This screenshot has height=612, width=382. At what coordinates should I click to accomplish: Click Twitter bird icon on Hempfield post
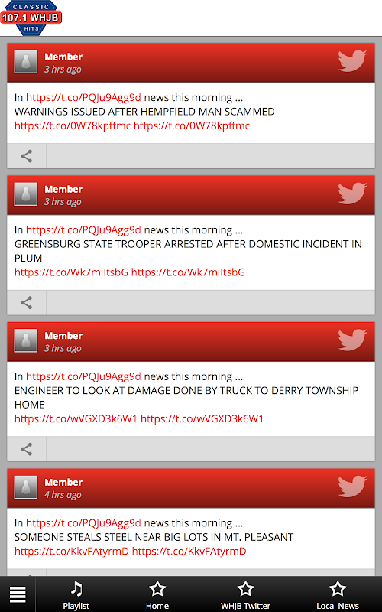[x=352, y=61]
